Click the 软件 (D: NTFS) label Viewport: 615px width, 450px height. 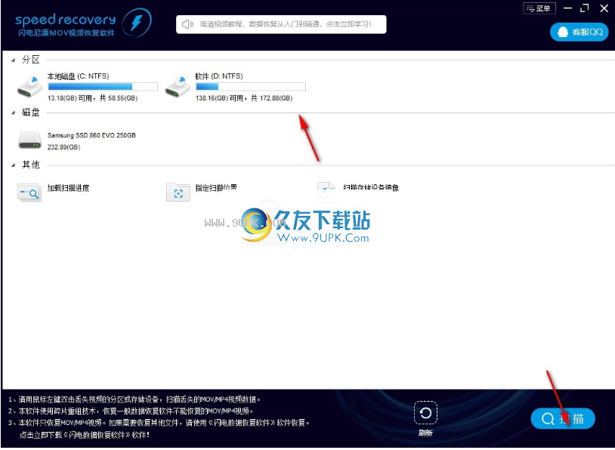click(x=219, y=76)
